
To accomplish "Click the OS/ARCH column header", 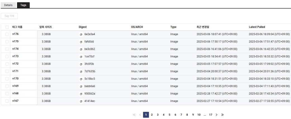I will [137, 27].
